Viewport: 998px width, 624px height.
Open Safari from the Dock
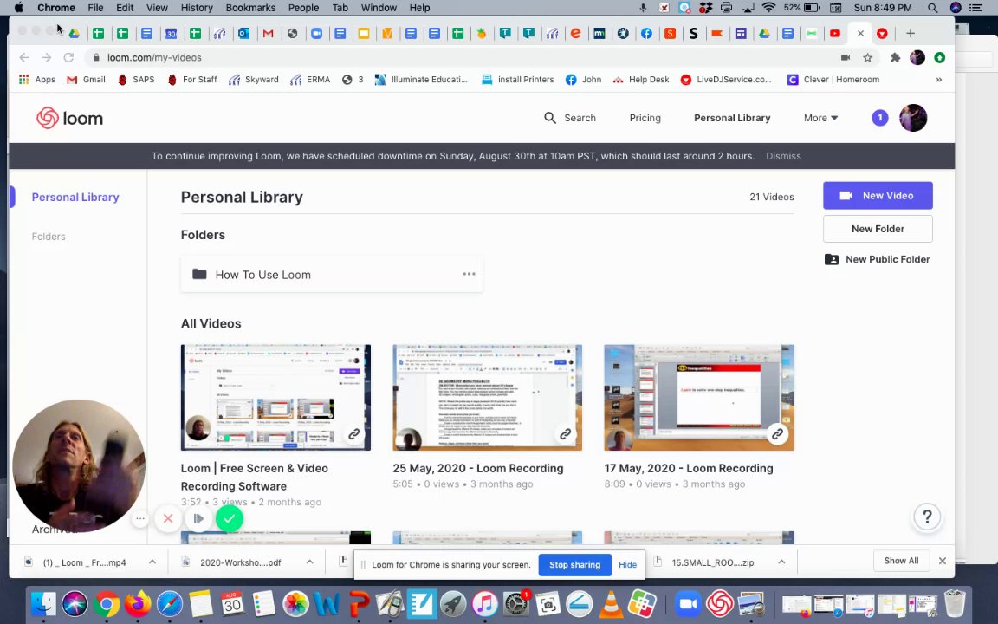tap(169, 603)
